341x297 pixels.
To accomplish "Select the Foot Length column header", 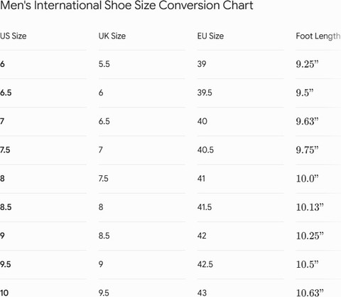I will tap(318, 36).
